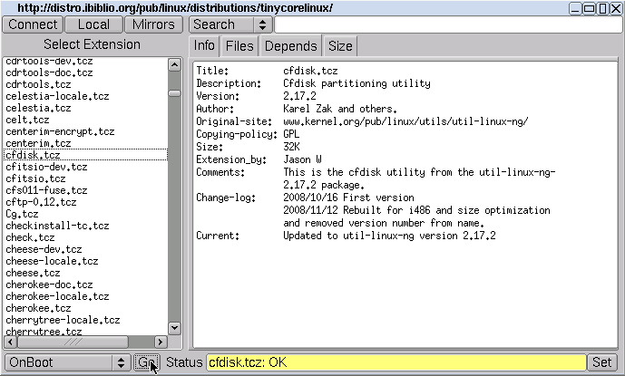Click the Connect button
The width and height of the screenshot is (625, 376).
click(x=33, y=24)
